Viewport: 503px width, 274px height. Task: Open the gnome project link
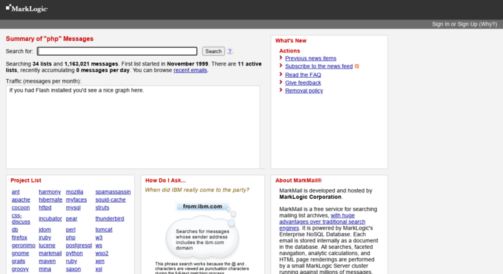tap(20, 253)
